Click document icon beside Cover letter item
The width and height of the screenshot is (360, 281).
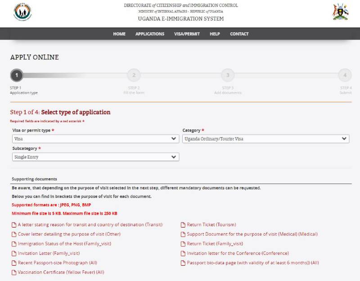coord(14,234)
